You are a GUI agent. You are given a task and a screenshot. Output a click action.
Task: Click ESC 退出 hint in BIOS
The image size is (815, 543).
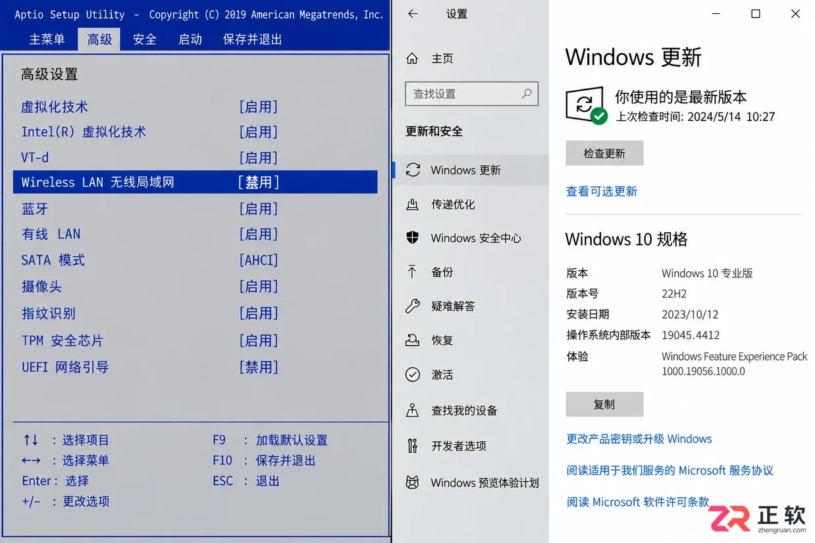[x=246, y=481]
